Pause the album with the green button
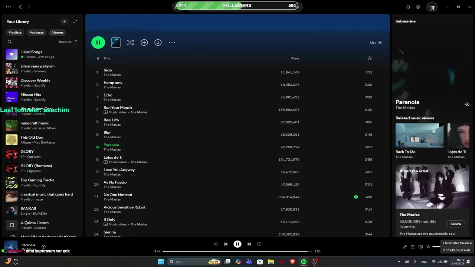Screen dimensions: 475x267 pos(98,42)
